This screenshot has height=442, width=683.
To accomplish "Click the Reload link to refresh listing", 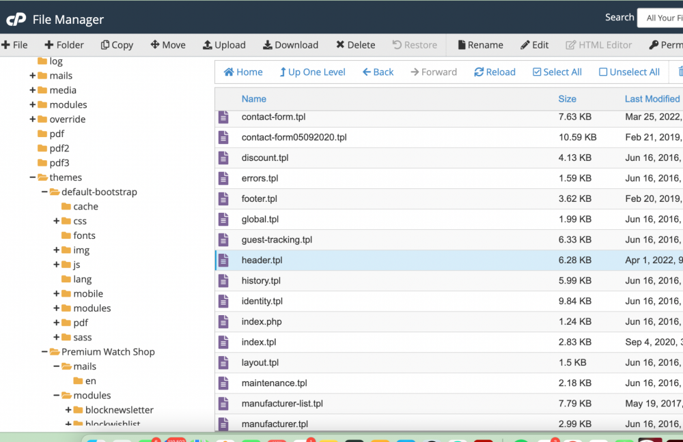I will pos(494,72).
